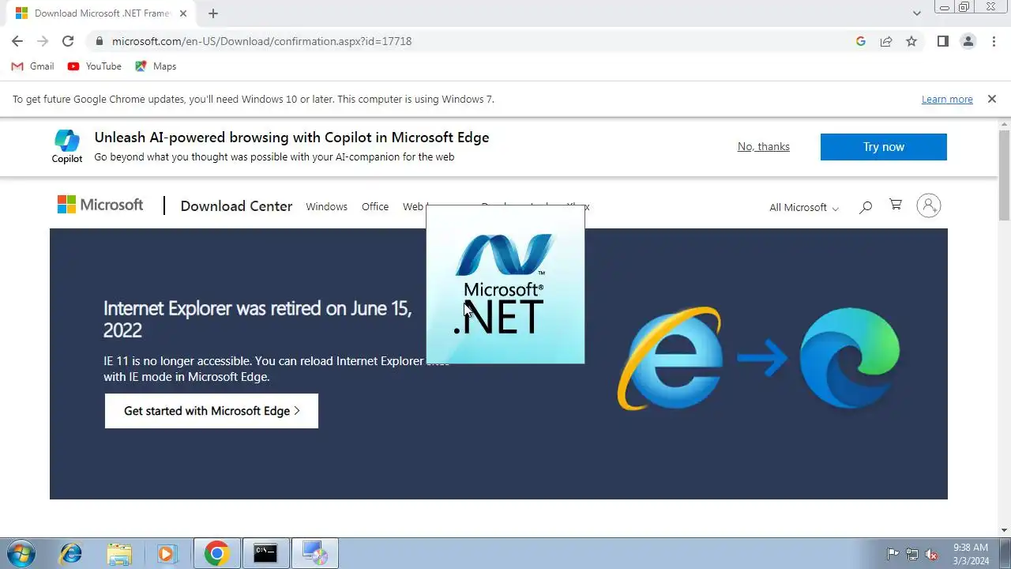Open Google icon in address bar
Image resolution: width=1011 pixels, height=569 pixels.
point(861,41)
